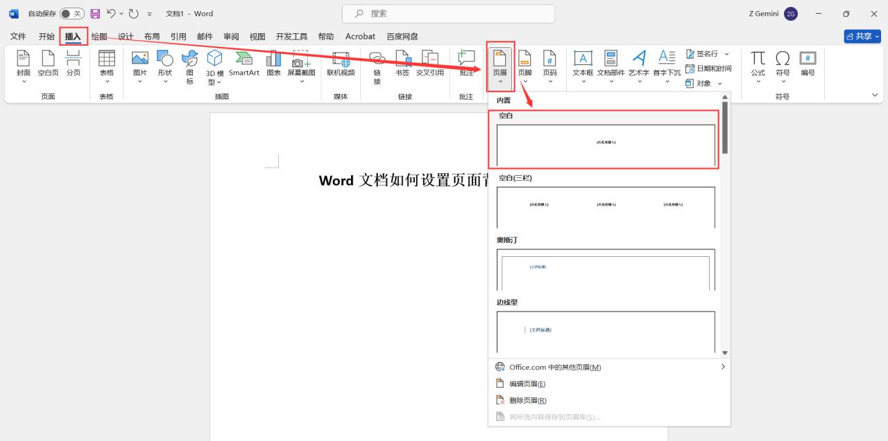Switch to the Review (审阅) tab
The height and width of the screenshot is (441, 888).
click(231, 36)
